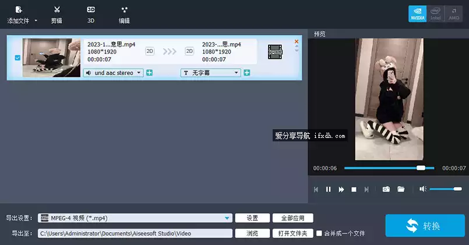Image resolution: width=469 pixels, height=245 pixels.
Task: Add audio track plus button
Action: tap(149, 73)
